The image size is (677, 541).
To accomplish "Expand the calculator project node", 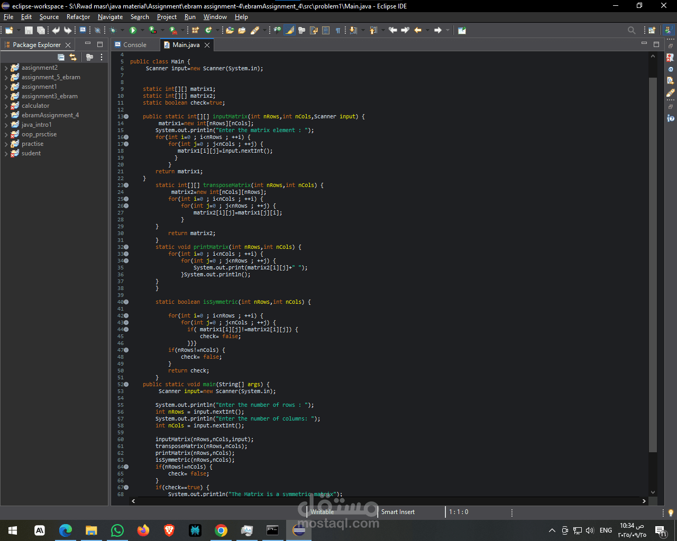I will pyautogui.click(x=6, y=106).
